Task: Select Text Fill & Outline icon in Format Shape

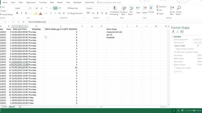Action: point(173,31)
